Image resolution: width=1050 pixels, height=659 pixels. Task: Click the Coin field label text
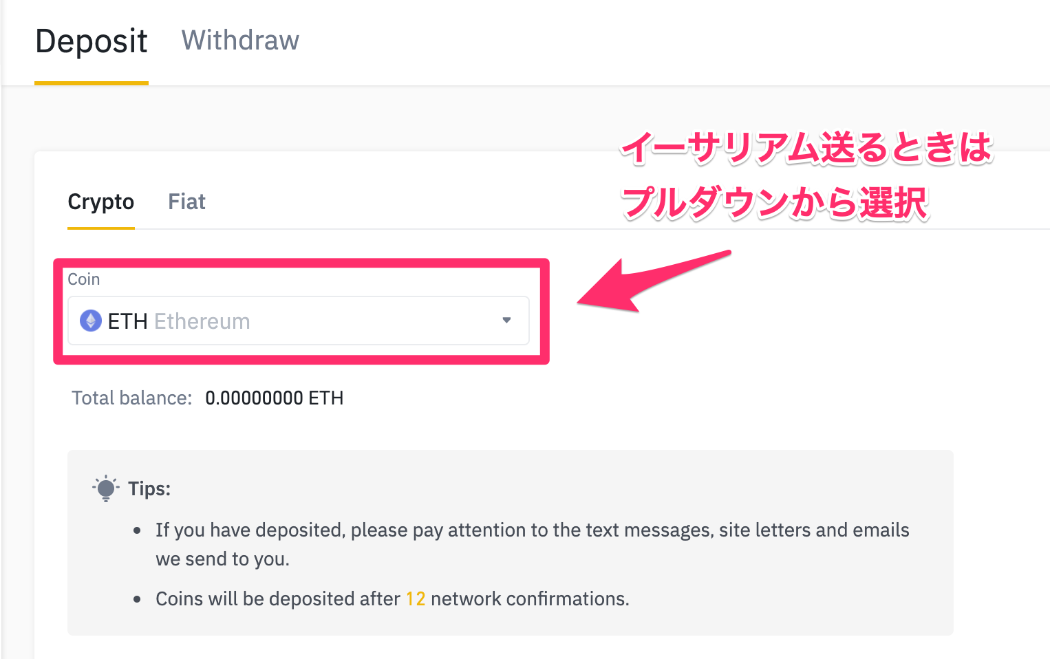point(83,279)
